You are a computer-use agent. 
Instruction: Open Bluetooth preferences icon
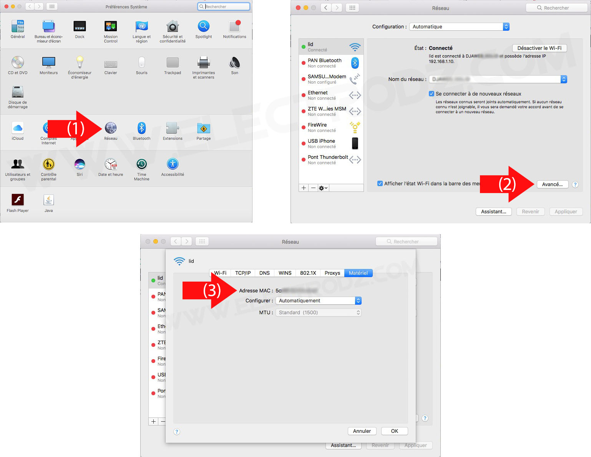(141, 128)
